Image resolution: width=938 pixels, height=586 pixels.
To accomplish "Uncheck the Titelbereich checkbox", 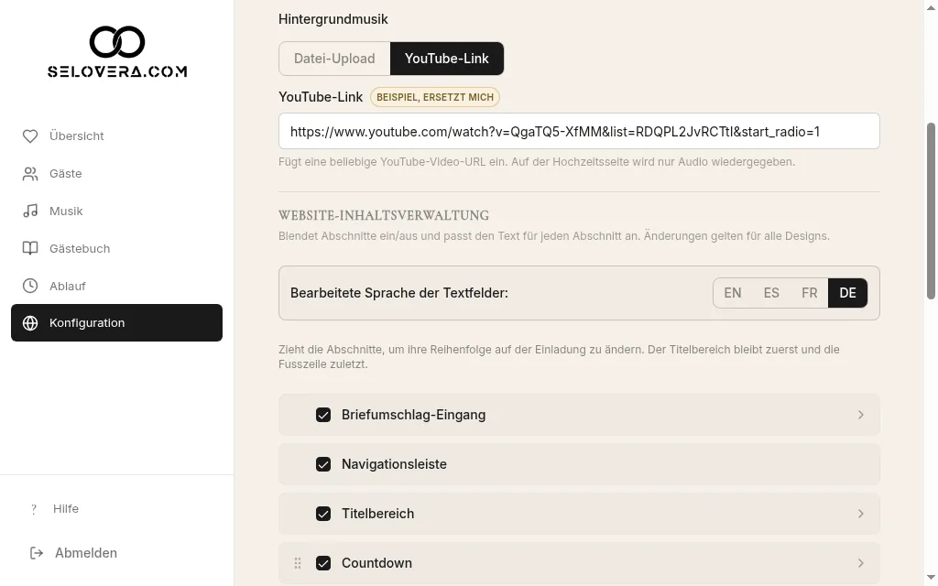I will click(323, 514).
